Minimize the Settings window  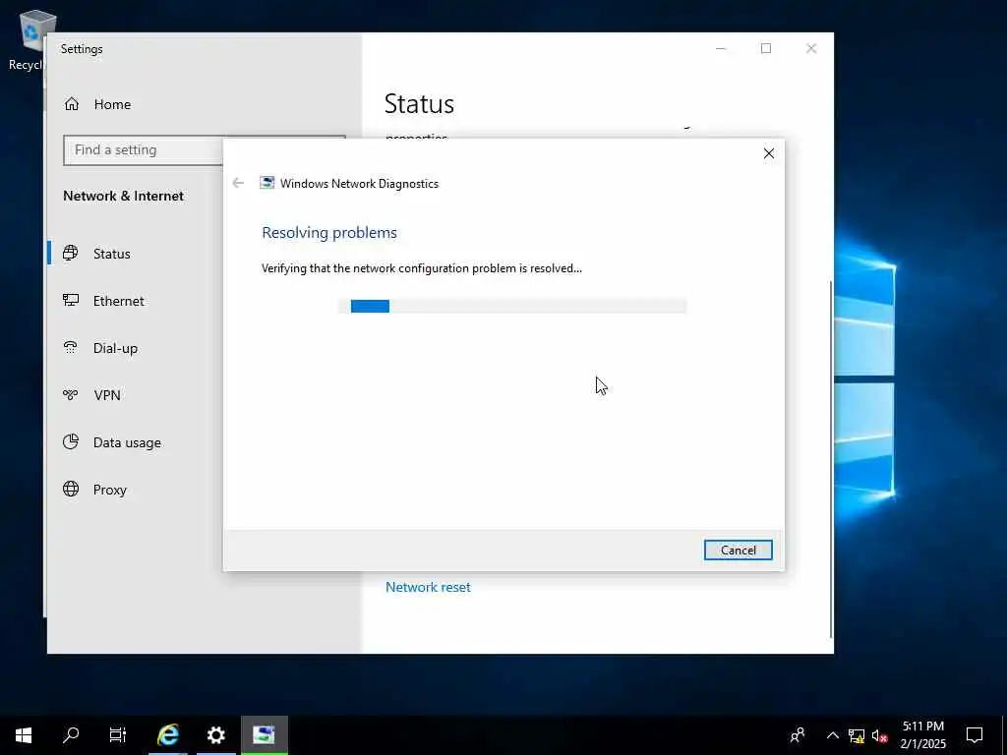721,49
